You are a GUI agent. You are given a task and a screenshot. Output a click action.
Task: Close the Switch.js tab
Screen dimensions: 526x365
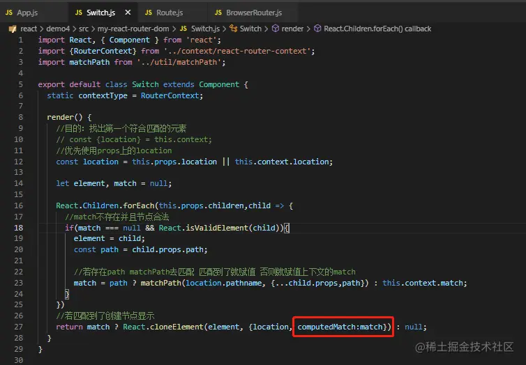pyautogui.click(x=128, y=13)
